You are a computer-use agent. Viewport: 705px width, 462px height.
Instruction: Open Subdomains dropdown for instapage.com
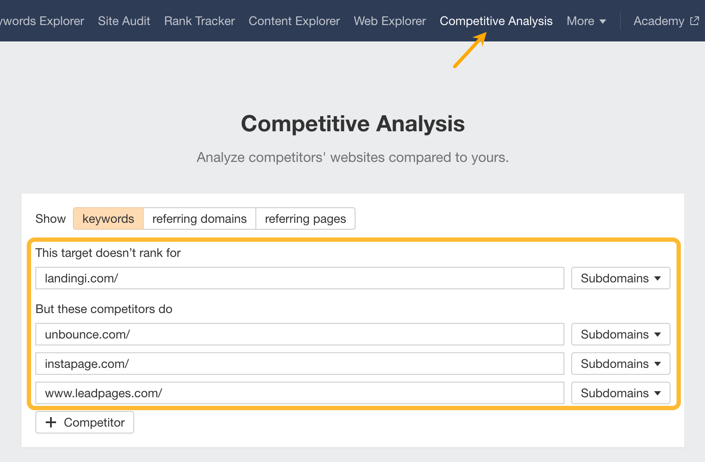pyautogui.click(x=620, y=364)
